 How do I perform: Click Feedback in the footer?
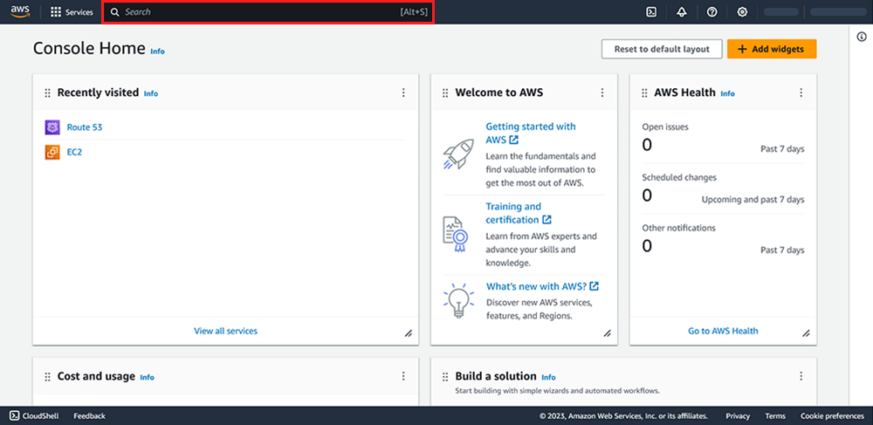tap(89, 415)
